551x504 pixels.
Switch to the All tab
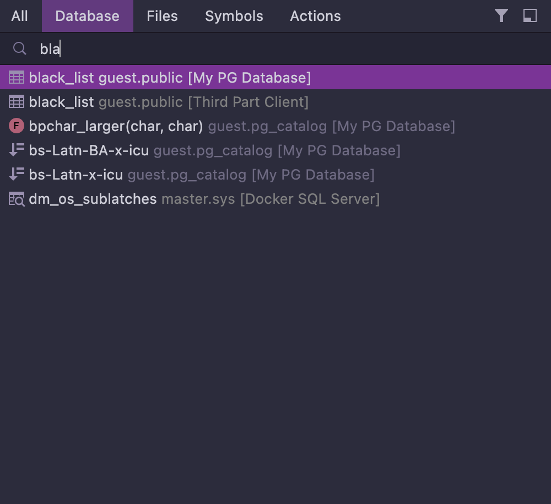[19, 16]
